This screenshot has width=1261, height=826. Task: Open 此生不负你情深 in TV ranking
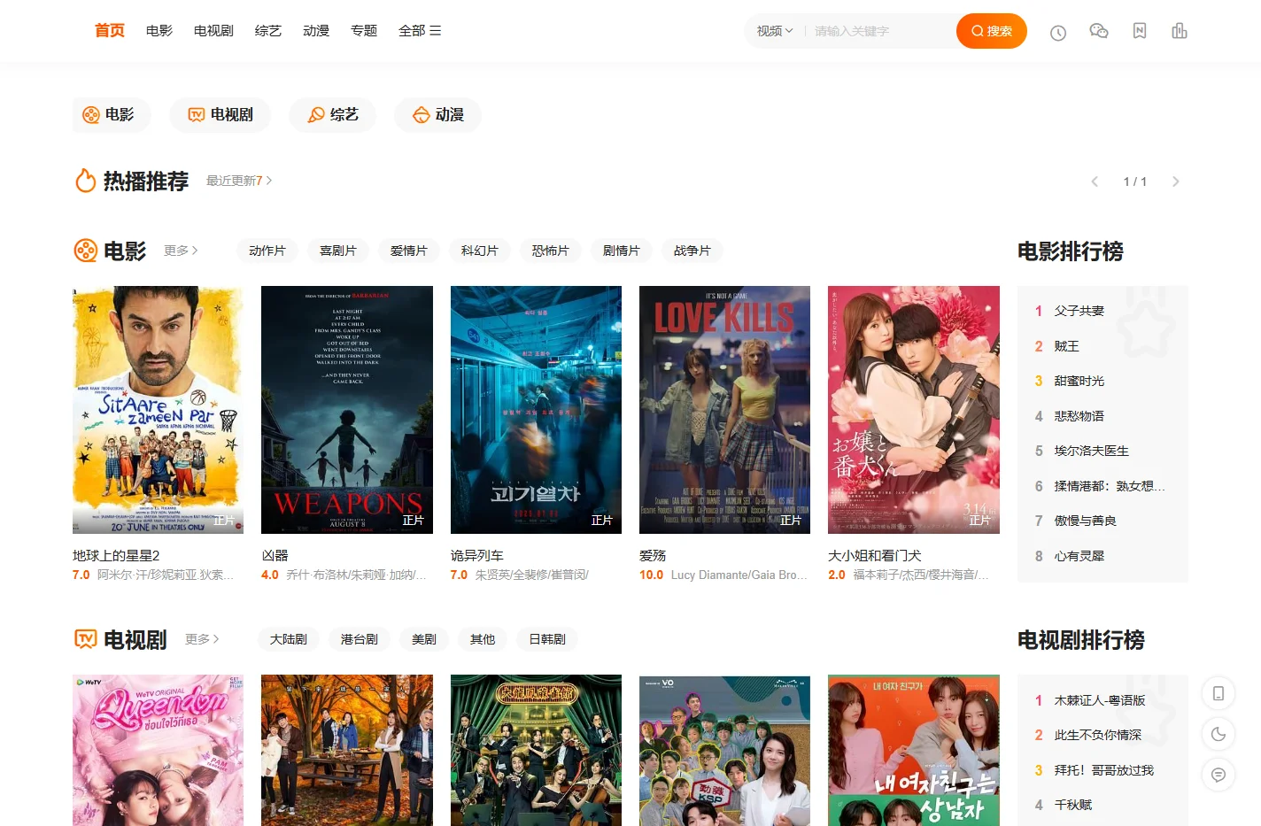1098,735
